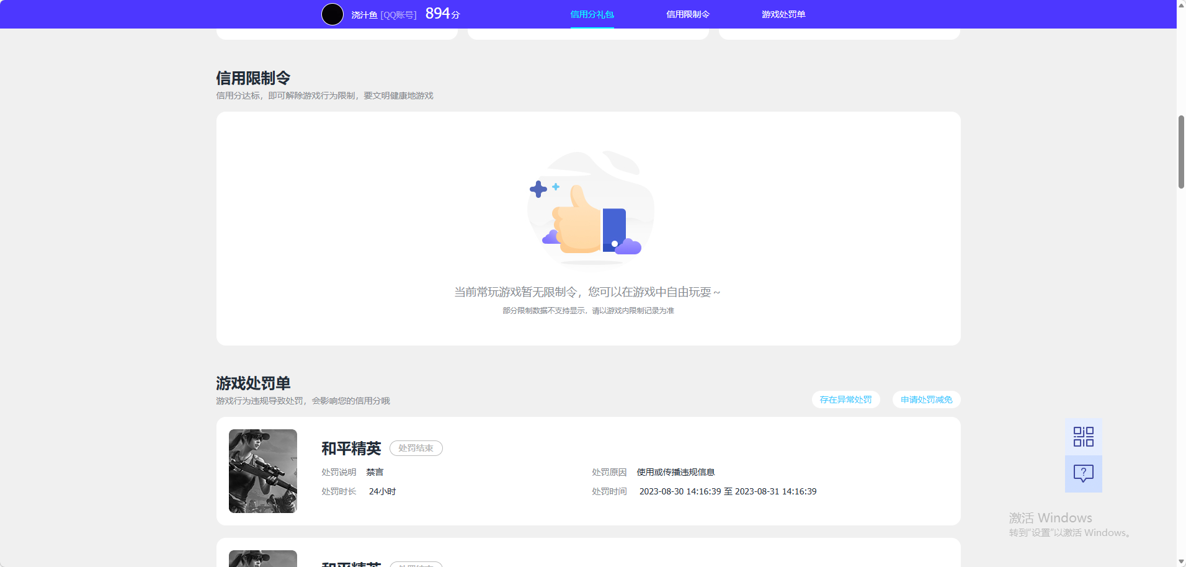Click the penalty value 禁言
Screen dimensions: 1186x567
pyautogui.click(x=375, y=472)
